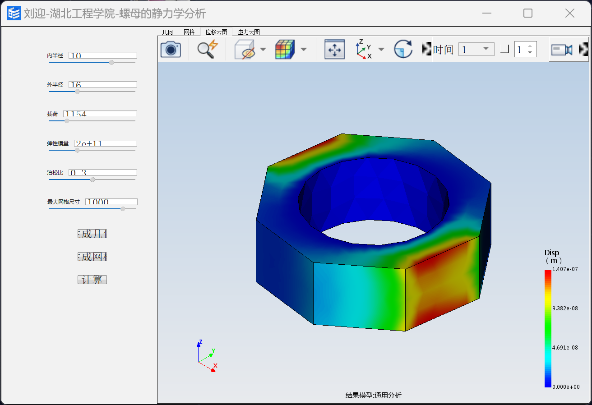Take a screenshot with the camera icon
The width and height of the screenshot is (592, 405).
point(171,49)
